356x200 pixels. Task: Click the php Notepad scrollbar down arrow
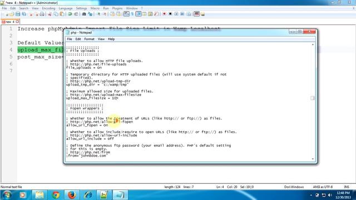[313, 159]
